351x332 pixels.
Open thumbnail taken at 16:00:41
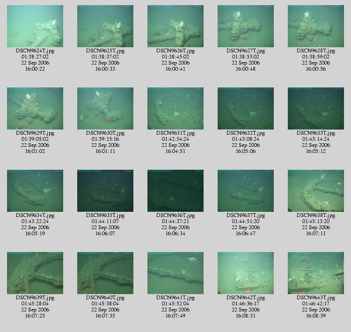pyautogui.click(x=175, y=26)
